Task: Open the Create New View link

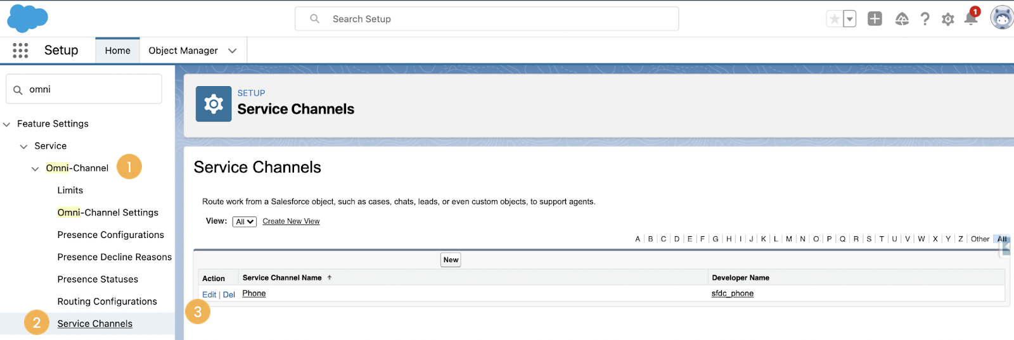Action: (x=291, y=221)
